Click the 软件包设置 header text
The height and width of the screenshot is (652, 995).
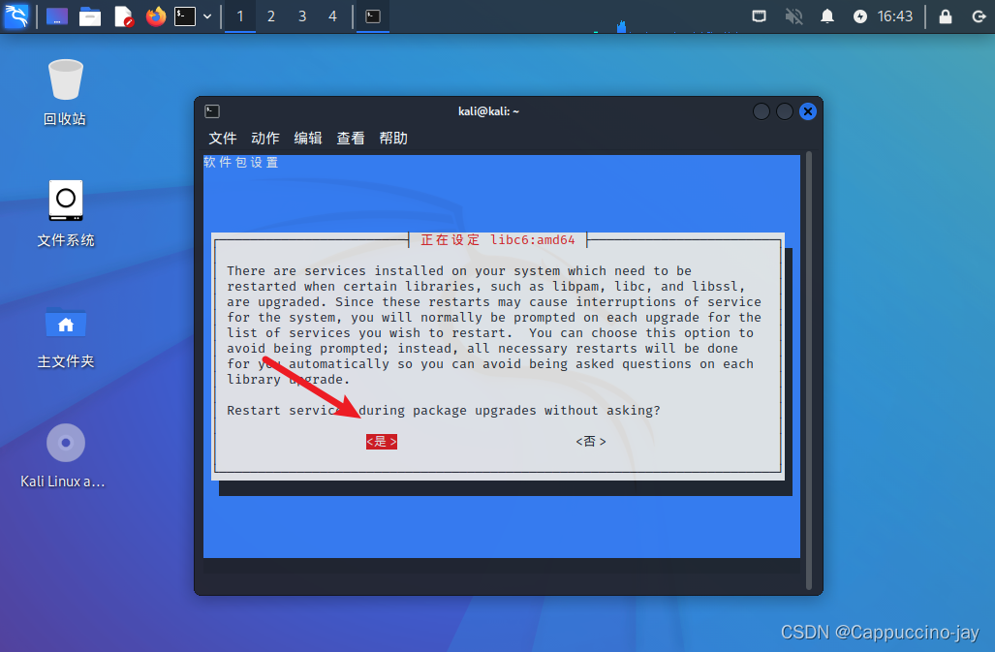(240, 163)
